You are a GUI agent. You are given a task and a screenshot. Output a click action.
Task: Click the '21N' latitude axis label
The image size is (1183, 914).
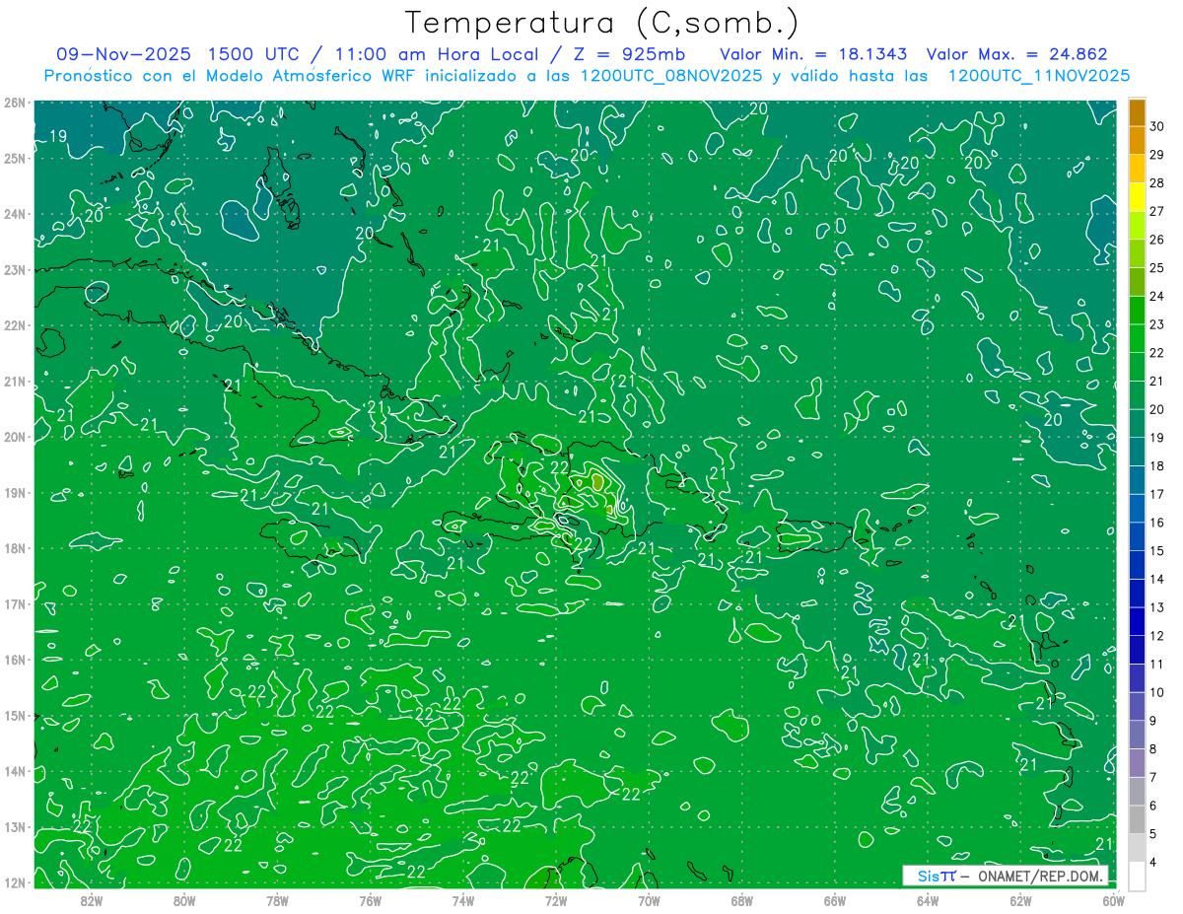pos(15,381)
